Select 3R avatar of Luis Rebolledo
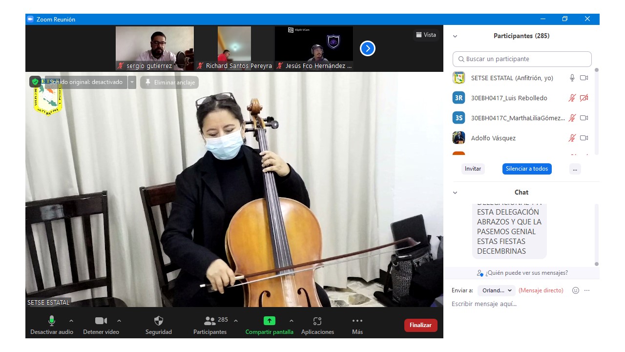The width and height of the screenshot is (625, 352). [x=458, y=98]
